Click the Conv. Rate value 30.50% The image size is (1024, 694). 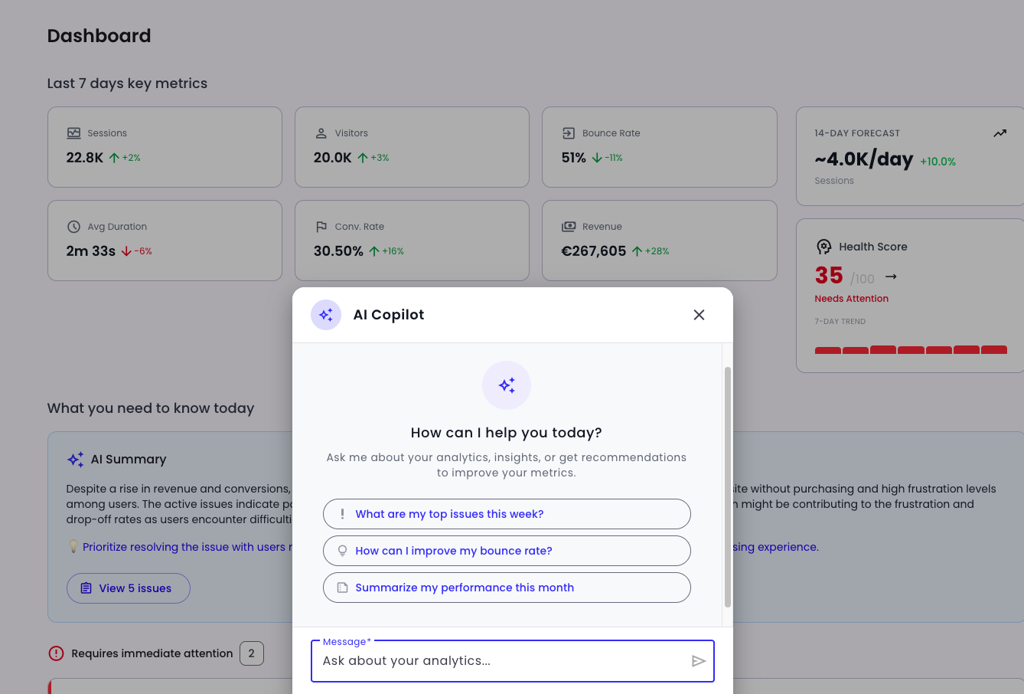click(338, 251)
